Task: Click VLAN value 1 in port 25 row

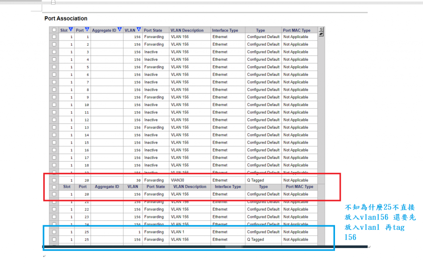Action: [140, 232]
